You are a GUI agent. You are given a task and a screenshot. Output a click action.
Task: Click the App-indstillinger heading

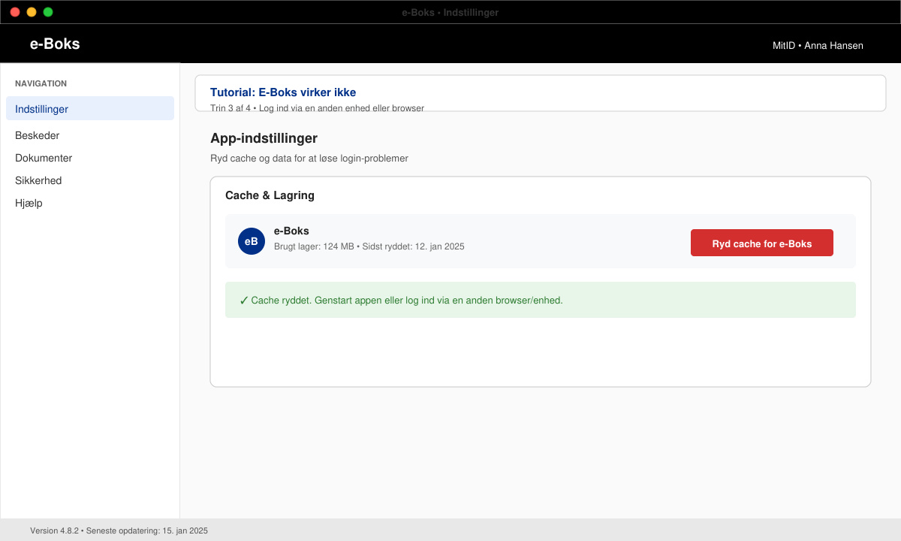click(264, 138)
